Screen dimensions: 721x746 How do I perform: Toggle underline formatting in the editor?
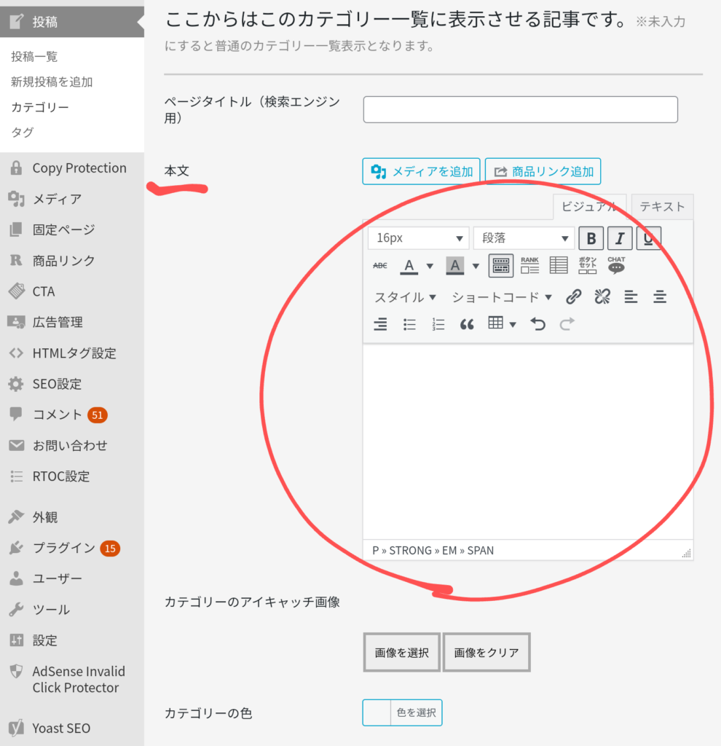pyautogui.click(x=648, y=238)
